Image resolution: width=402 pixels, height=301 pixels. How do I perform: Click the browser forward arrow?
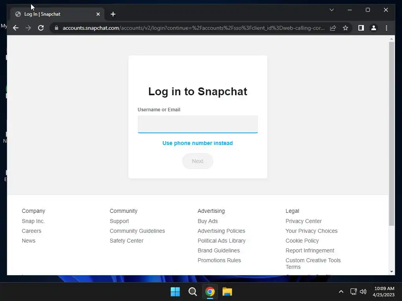pyautogui.click(x=28, y=28)
